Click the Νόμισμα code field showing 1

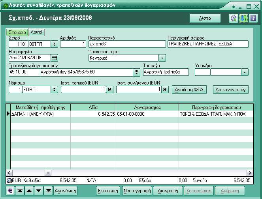(x=15, y=90)
